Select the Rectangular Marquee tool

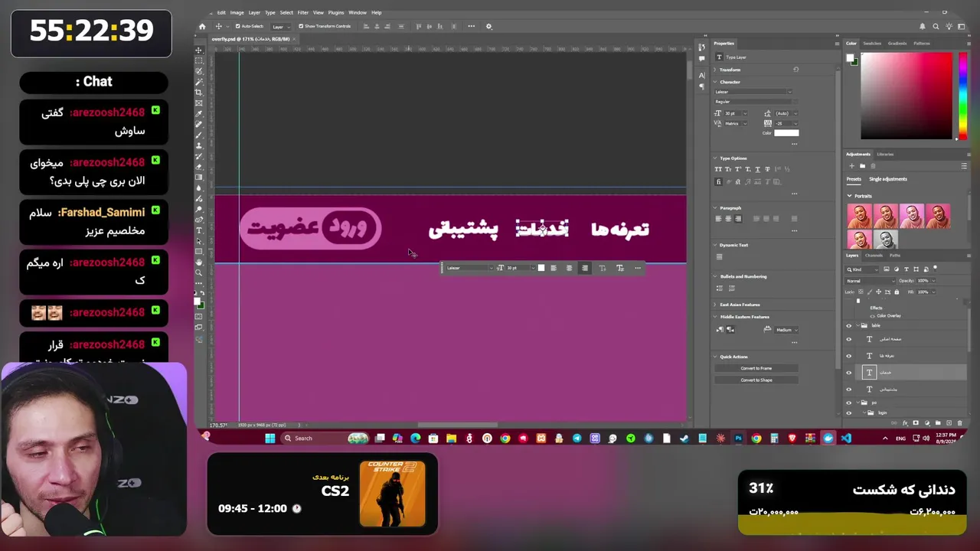point(199,60)
